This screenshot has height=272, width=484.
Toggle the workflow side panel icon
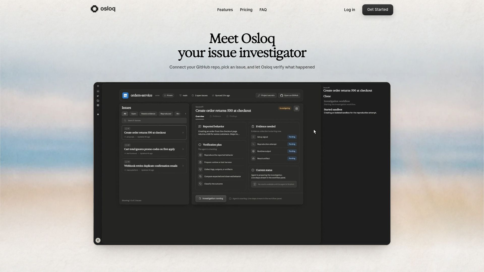pos(296,109)
